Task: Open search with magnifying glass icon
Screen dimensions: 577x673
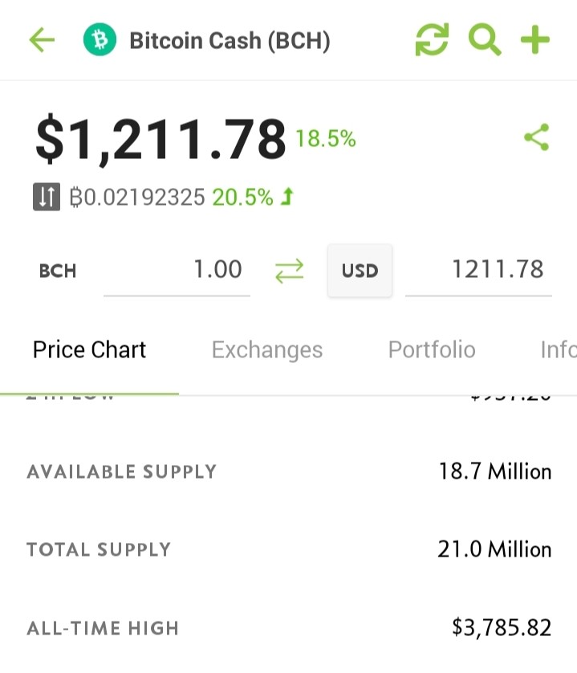Action: [485, 40]
